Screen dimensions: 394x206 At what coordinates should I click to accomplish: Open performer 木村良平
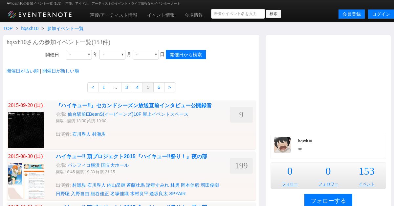139,194
